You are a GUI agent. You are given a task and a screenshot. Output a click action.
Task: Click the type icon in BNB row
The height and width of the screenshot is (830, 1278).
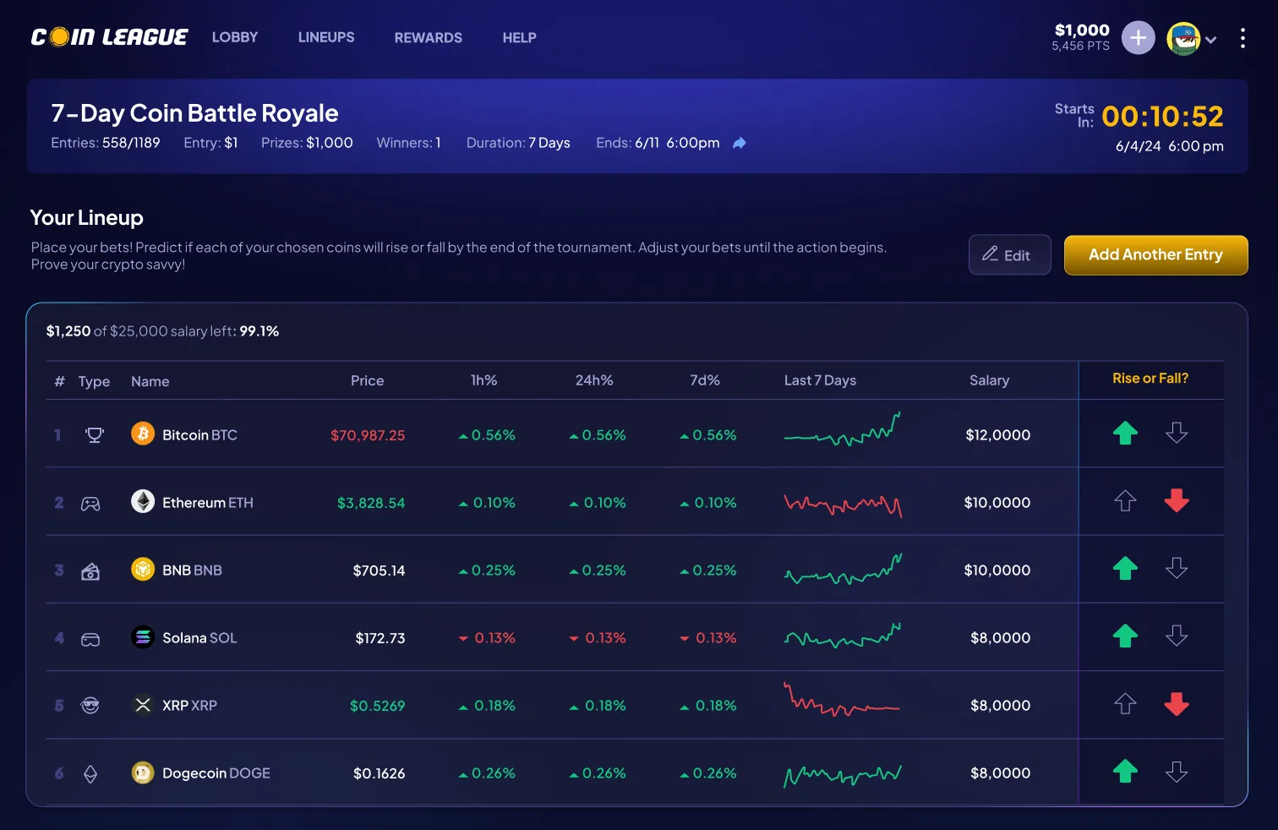tap(90, 572)
